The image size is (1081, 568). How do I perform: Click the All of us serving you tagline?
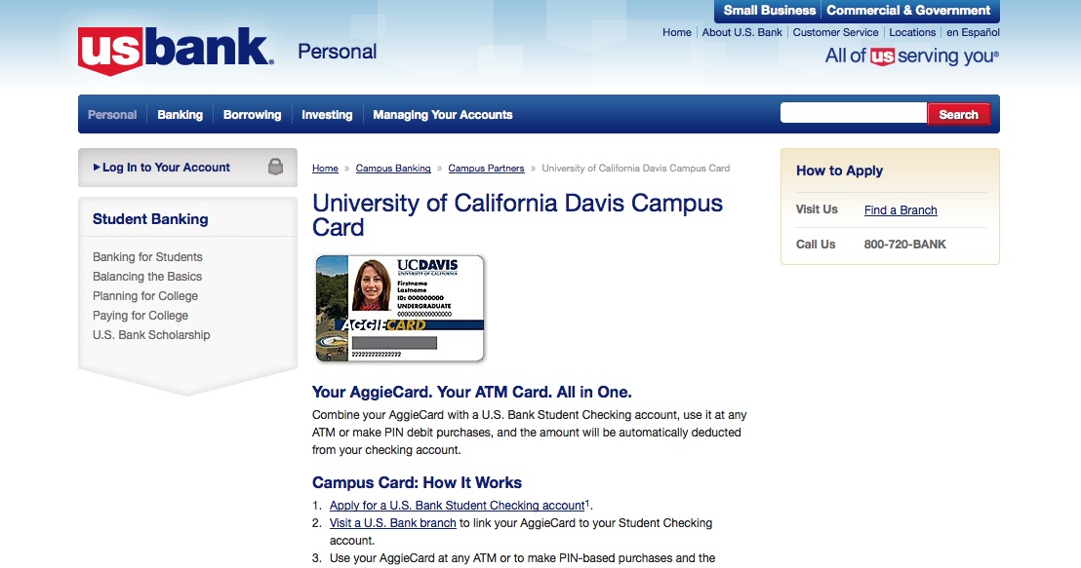(x=911, y=56)
